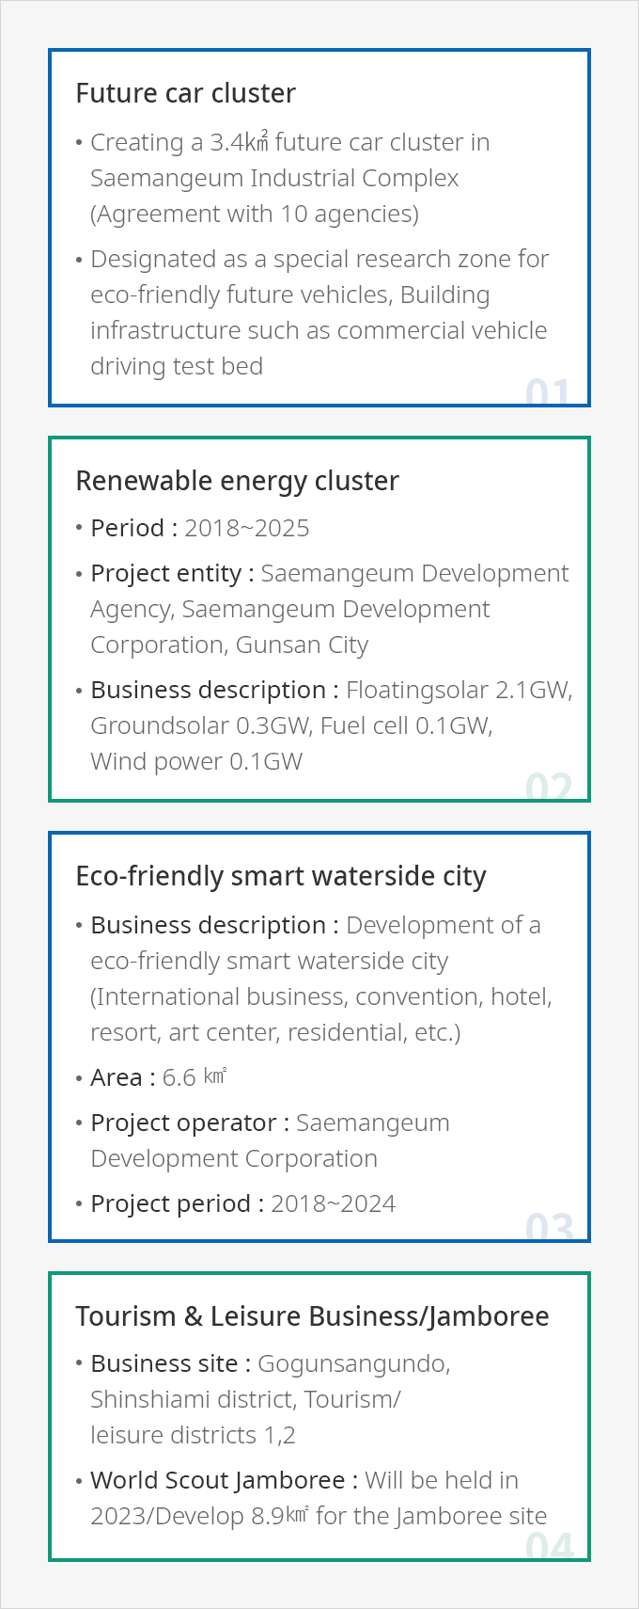Click the faded 04 card number
The width and height of the screenshot is (639, 1609).
[548, 1544]
